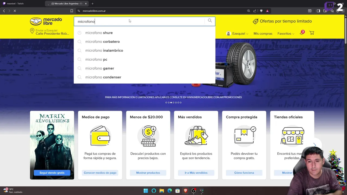Open Microsoft Store from the taskbar

tap(178, 191)
